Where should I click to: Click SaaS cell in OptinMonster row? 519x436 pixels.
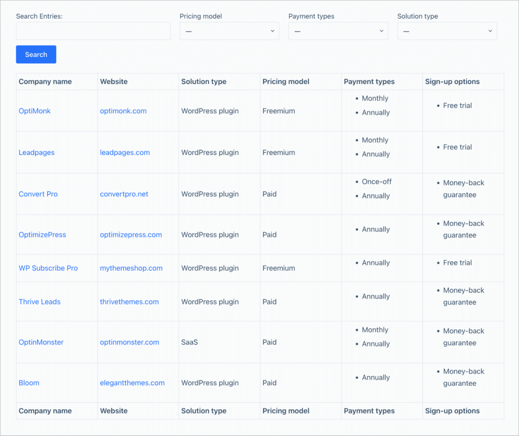[x=190, y=342]
